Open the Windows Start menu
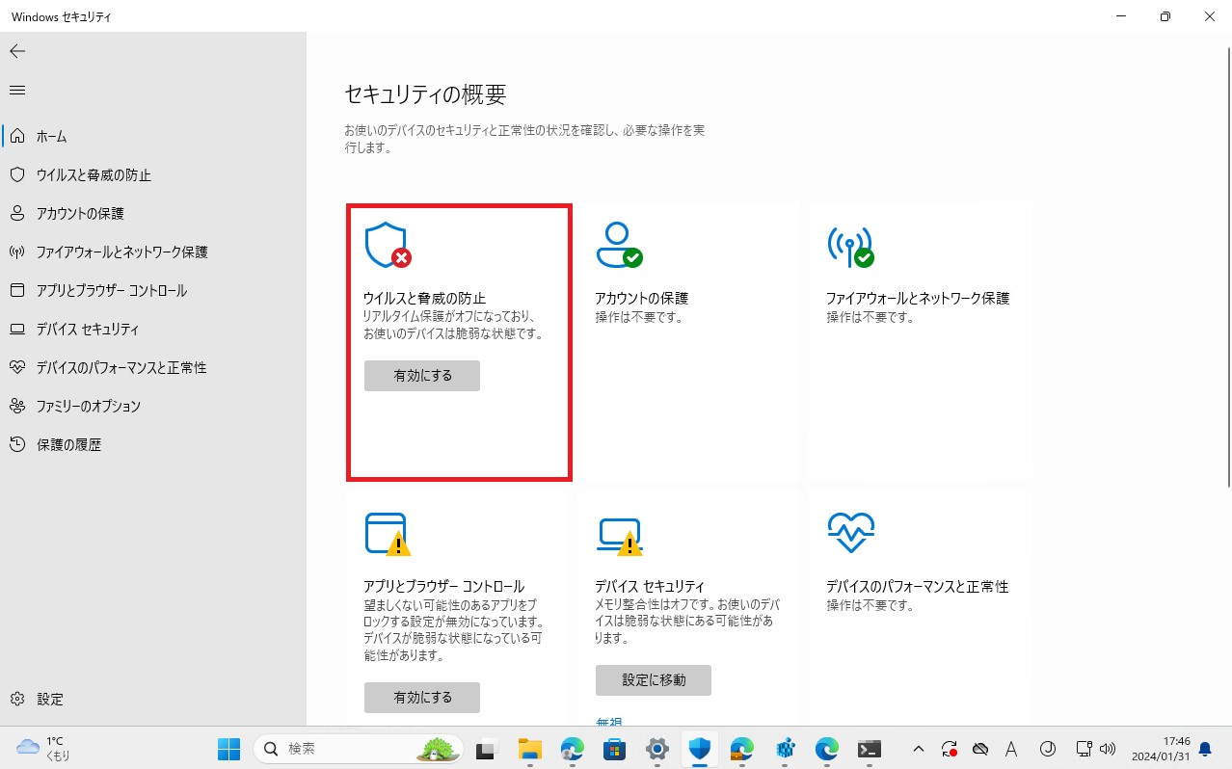 click(229, 749)
